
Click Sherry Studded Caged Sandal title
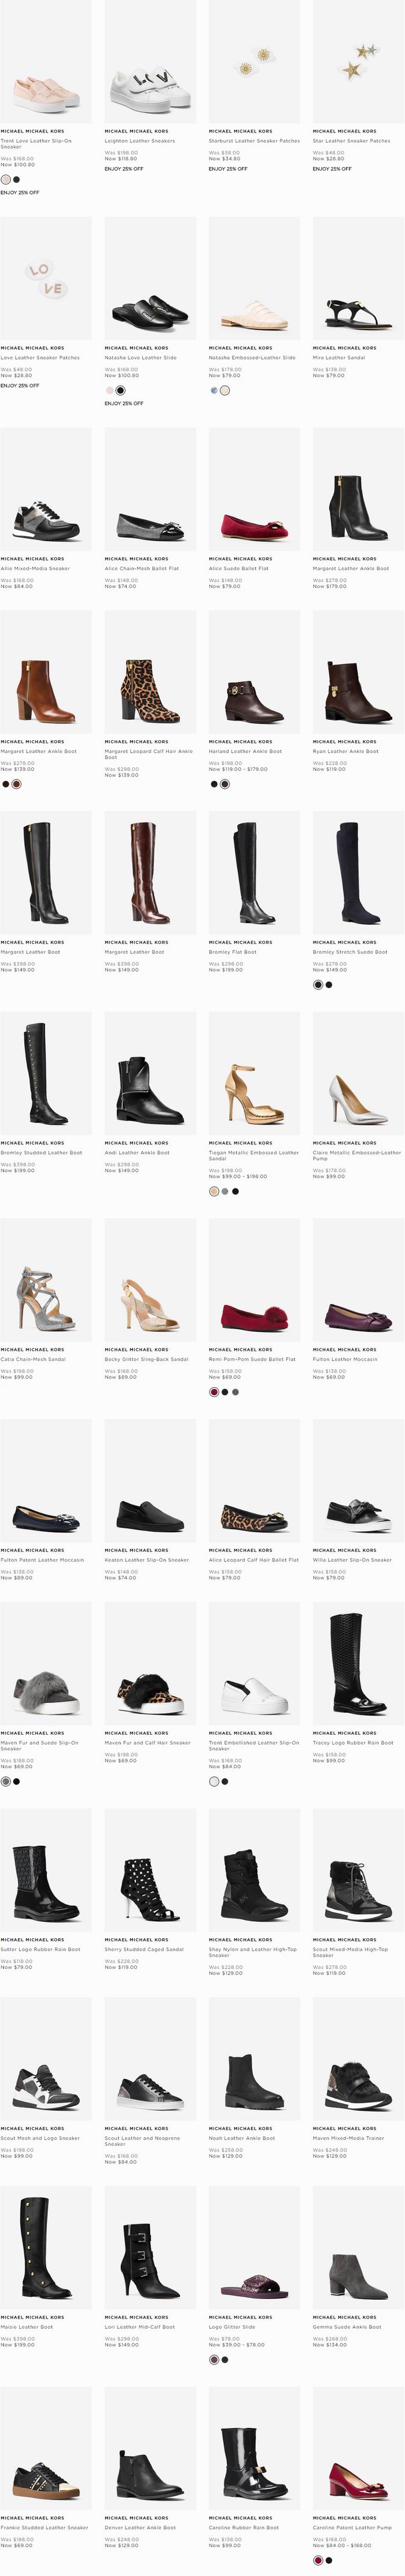[x=144, y=1949]
